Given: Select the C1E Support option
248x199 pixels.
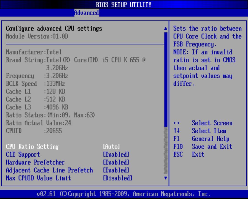Looking at the screenshot, I should [x=23, y=155].
